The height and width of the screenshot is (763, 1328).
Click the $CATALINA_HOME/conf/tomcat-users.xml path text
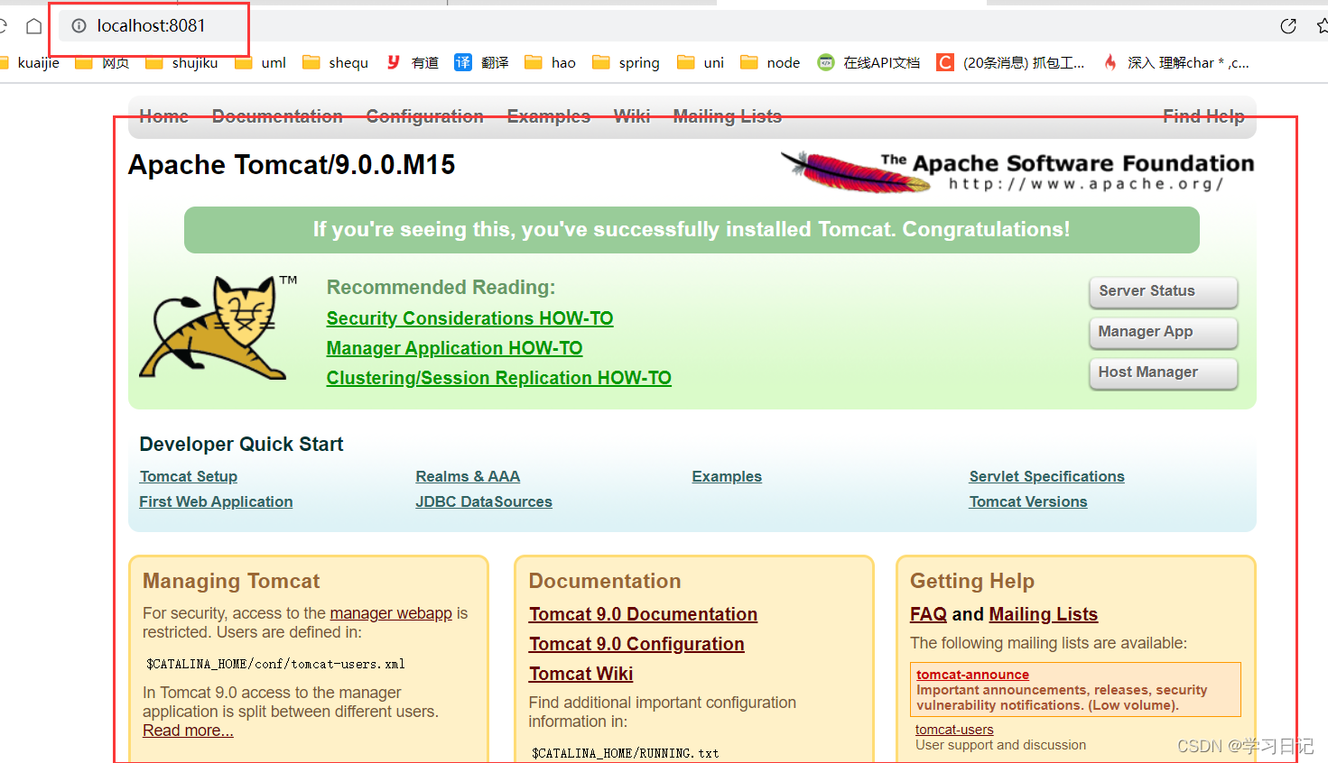275,664
